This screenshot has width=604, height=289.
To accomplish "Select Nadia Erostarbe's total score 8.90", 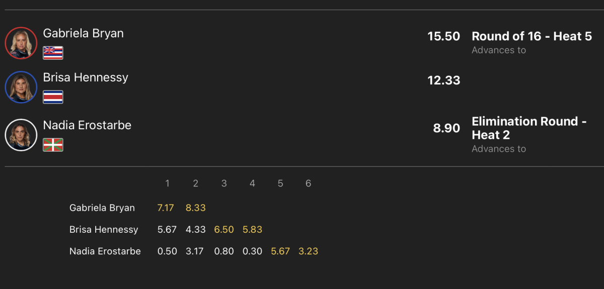I will (x=446, y=128).
